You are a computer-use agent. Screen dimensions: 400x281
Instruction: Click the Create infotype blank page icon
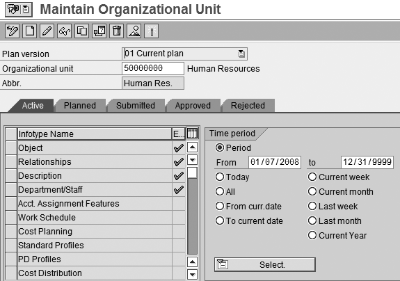[x=30, y=31]
